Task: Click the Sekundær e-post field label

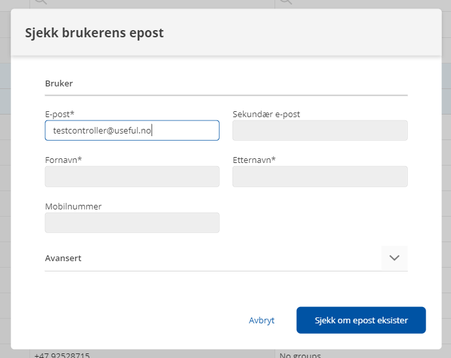Action: [x=266, y=114]
